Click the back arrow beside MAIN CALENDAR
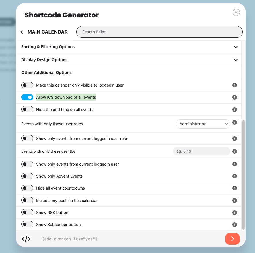Image resolution: width=255 pixels, height=253 pixels. 22,32
